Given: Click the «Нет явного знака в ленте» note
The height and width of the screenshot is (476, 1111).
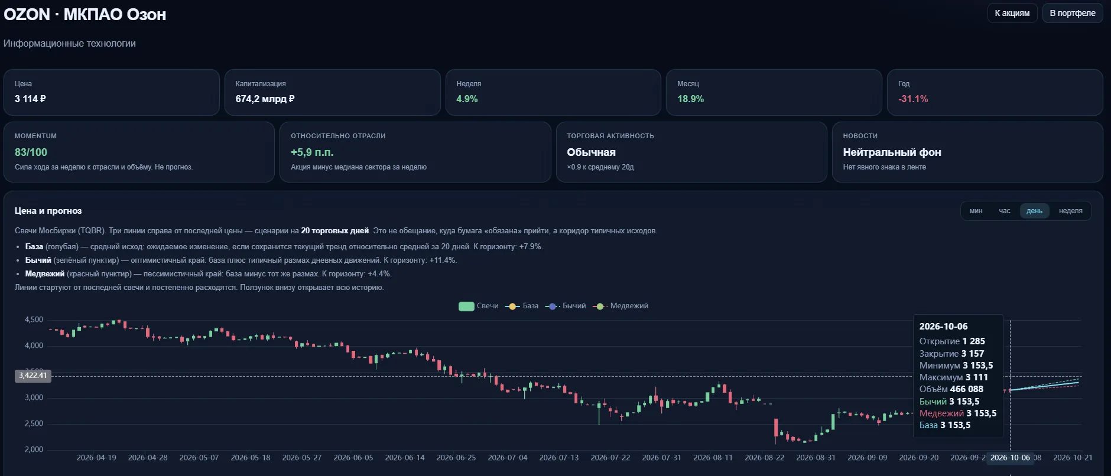Looking at the screenshot, I should [x=884, y=167].
